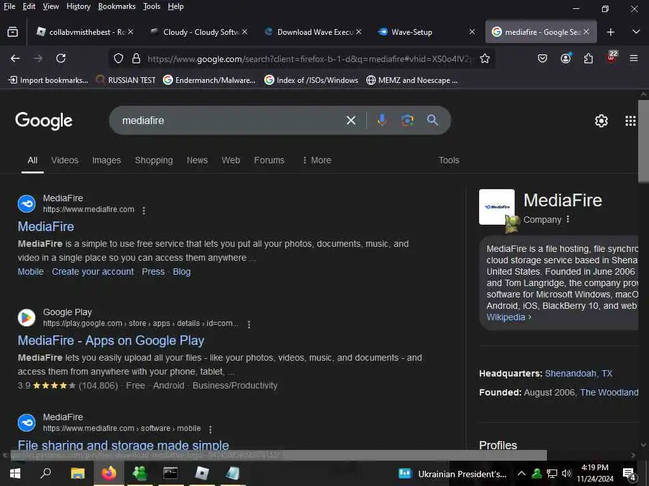649x486 pixels.
Task: Save page to Pocket
Action: click(x=543, y=59)
